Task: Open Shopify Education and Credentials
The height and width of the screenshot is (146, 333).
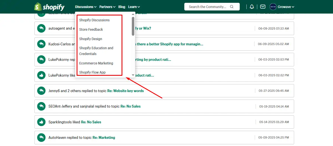Action: pos(96,51)
